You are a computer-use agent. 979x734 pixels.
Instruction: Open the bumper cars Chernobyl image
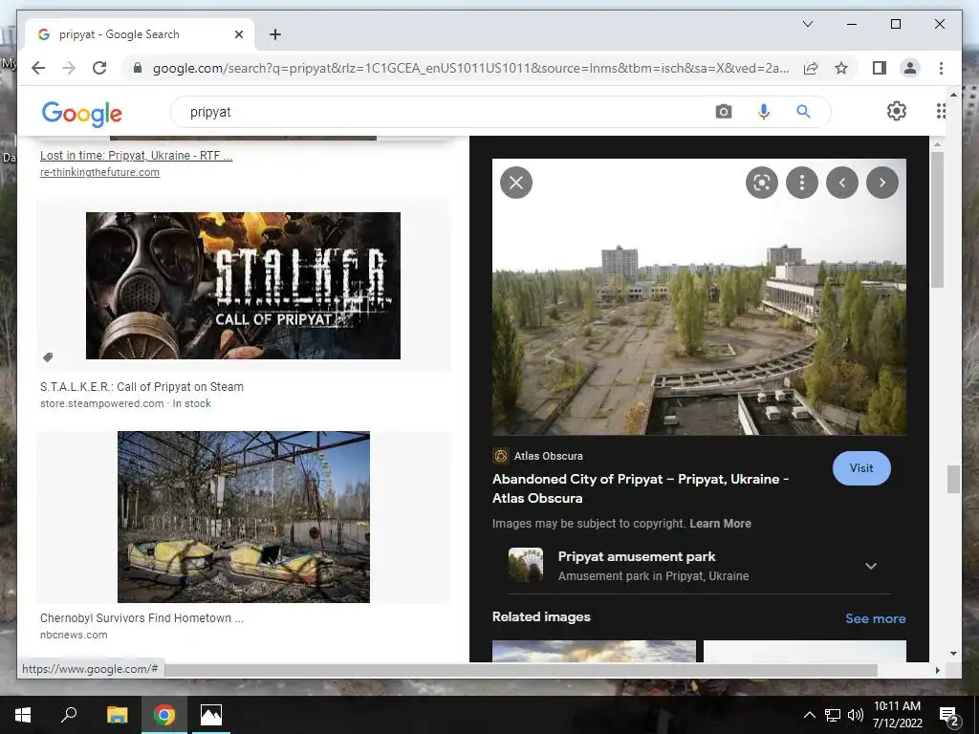coord(244,517)
